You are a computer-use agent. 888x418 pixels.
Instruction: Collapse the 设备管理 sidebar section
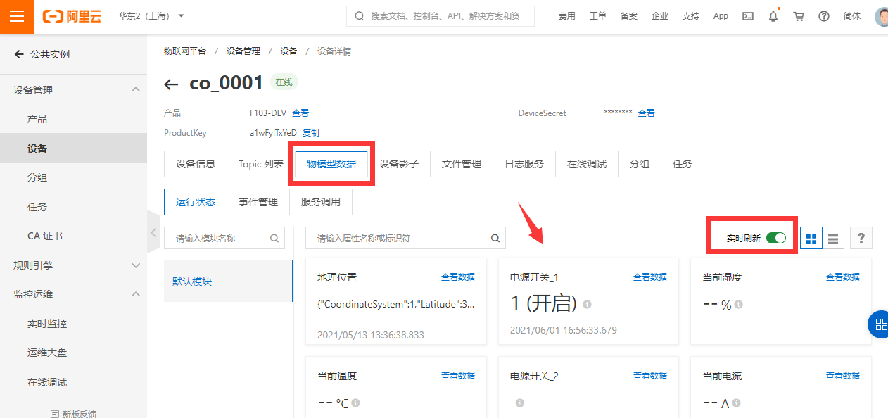tap(136, 89)
